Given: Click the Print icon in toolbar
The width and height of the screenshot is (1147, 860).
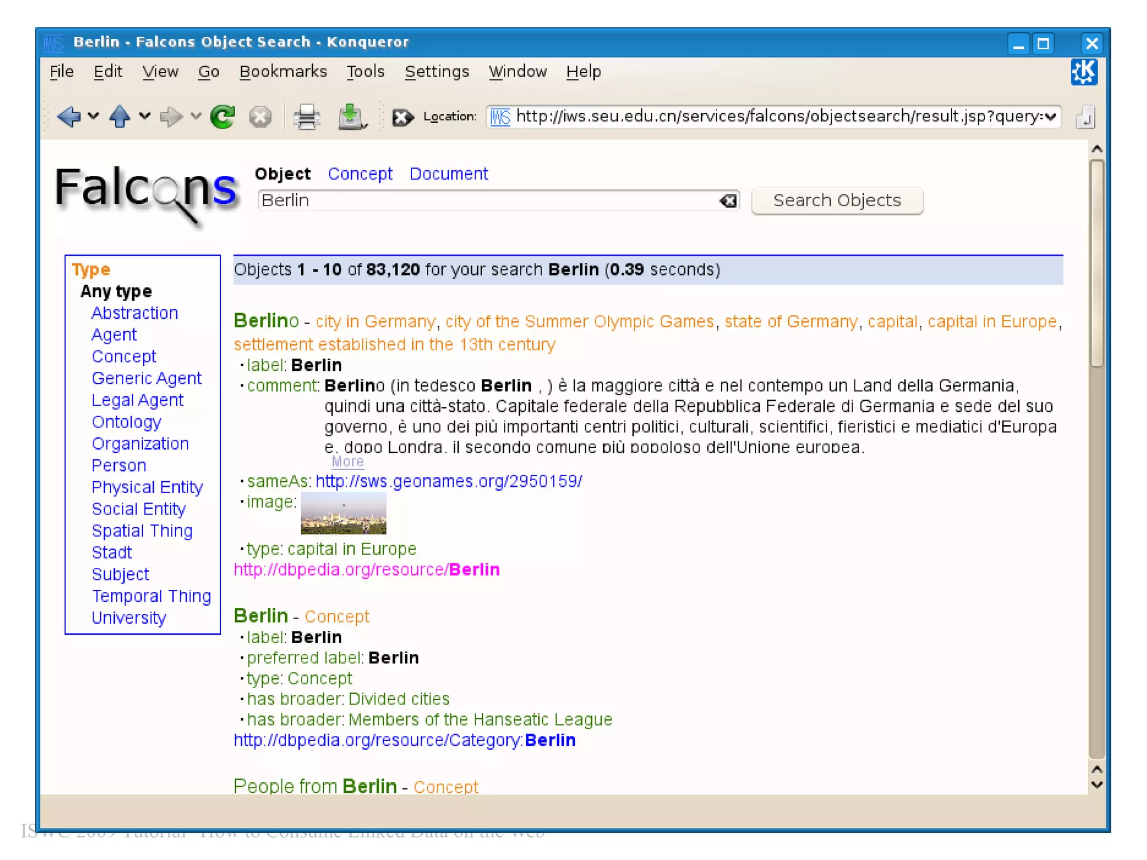Looking at the screenshot, I should [x=306, y=117].
